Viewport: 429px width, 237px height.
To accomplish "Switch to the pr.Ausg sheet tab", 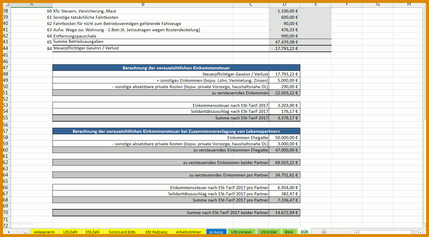I will (216, 232).
